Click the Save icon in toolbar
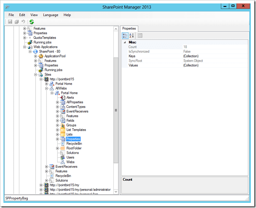 (10, 21)
